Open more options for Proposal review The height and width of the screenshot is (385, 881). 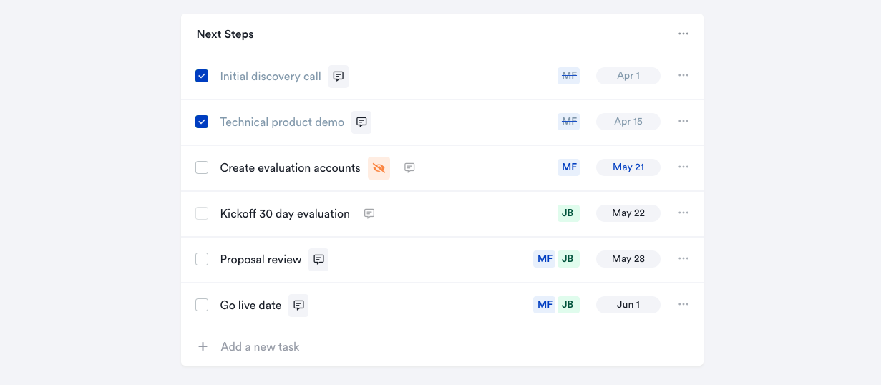click(x=683, y=258)
